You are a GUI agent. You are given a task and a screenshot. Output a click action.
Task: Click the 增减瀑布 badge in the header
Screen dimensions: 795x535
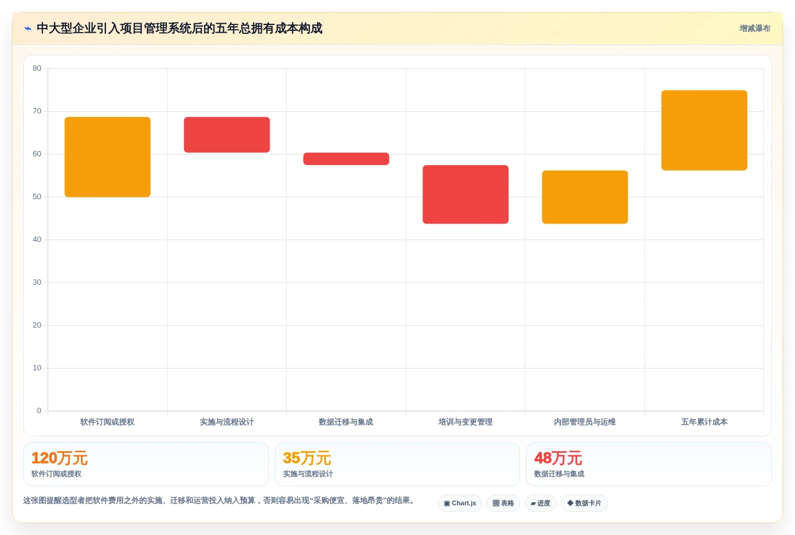point(755,29)
